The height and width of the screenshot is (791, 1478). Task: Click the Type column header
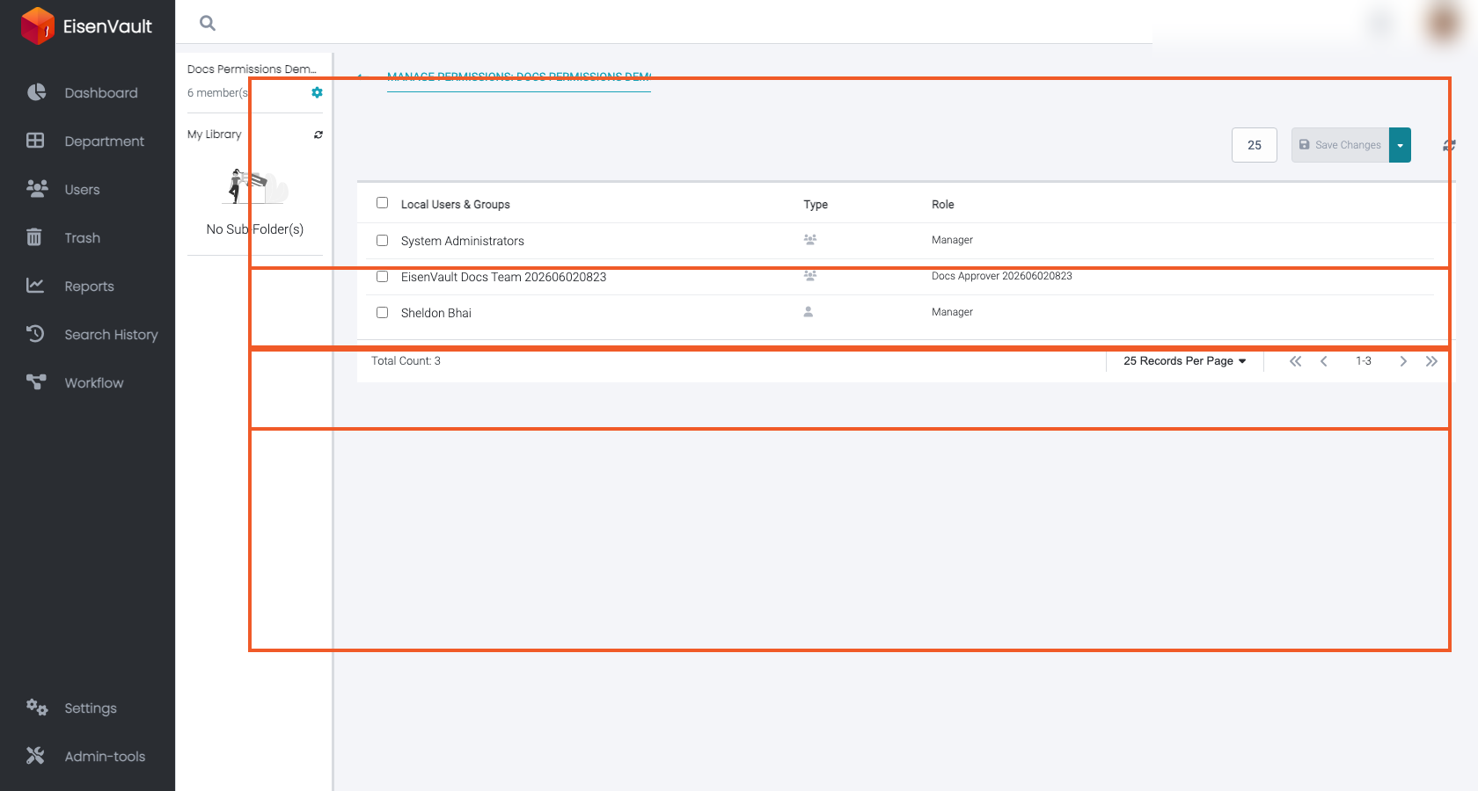[x=816, y=205]
